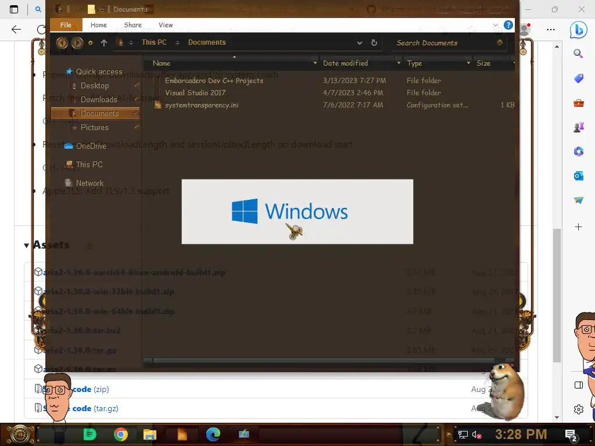Sort by Size column header
Image resolution: width=595 pixels, height=446 pixels.
[483, 63]
